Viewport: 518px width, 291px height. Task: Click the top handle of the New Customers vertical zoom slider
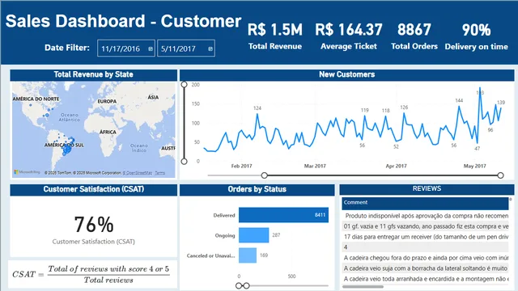pyautogui.click(x=185, y=84)
